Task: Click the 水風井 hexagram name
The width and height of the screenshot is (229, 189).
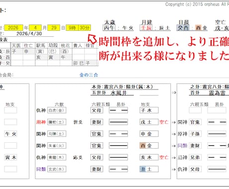Action: (119, 93)
